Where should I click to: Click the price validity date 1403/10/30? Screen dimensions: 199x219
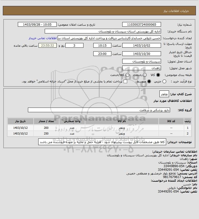point(141,54)
